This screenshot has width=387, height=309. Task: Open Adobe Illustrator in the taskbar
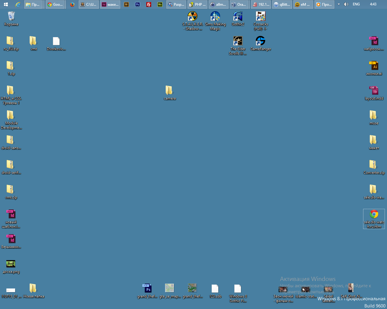pos(126,5)
